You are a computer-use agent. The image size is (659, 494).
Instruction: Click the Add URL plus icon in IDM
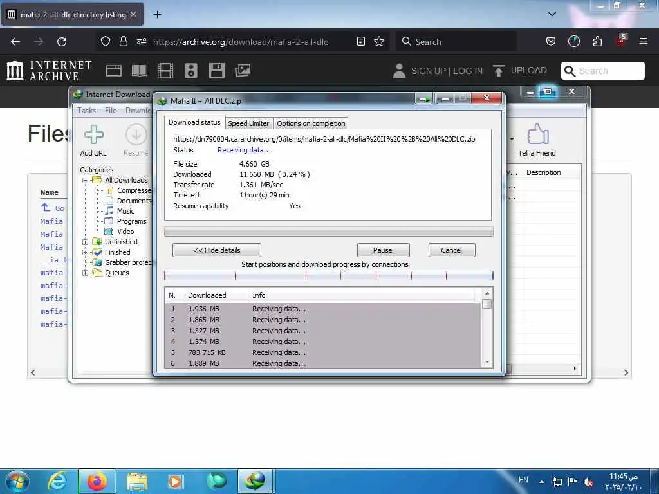tap(93, 134)
